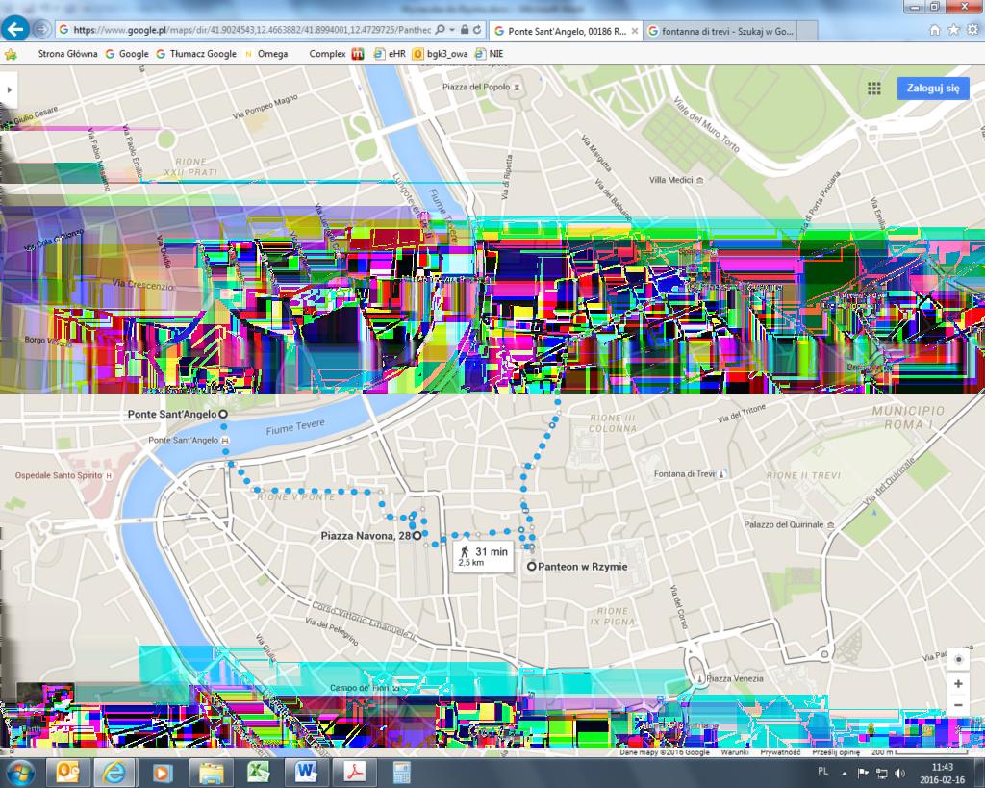The width and height of the screenshot is (985, 788).
Task: Click Fontana di Trevi map label
Action: pos(690,473)
